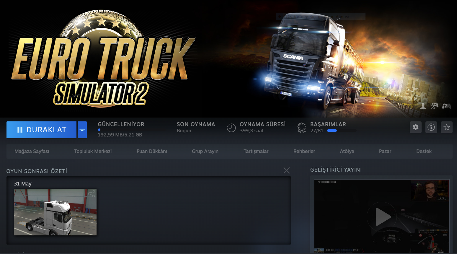Click the play time clock icon

click(x=231, y=128)
